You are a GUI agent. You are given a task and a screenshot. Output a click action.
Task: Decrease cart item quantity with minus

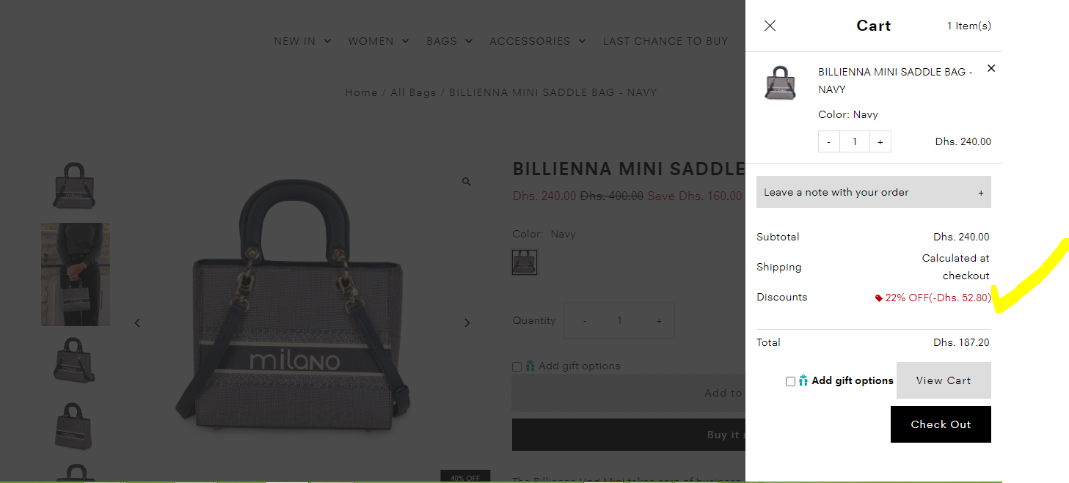coord(829,142)
